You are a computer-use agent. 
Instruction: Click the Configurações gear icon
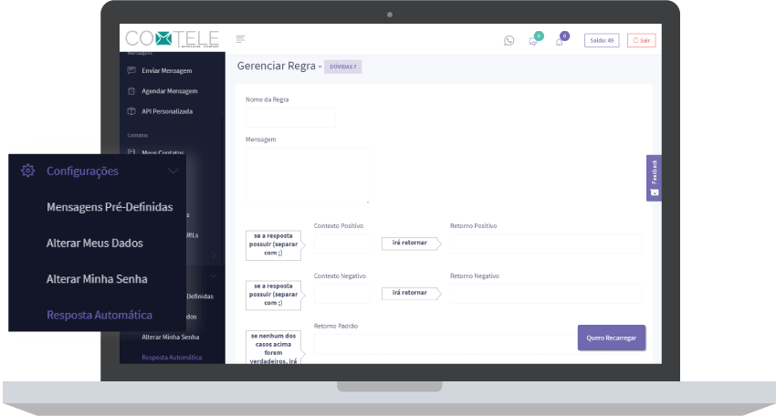(x=27, y=171)
